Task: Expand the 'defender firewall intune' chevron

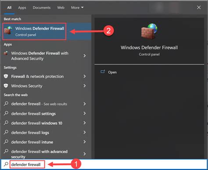Action: [x=85, y=142]
